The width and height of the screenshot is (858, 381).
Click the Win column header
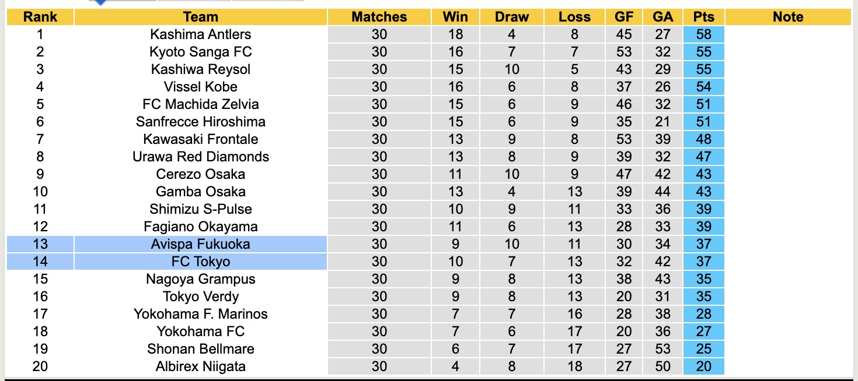tap(455, 17)
